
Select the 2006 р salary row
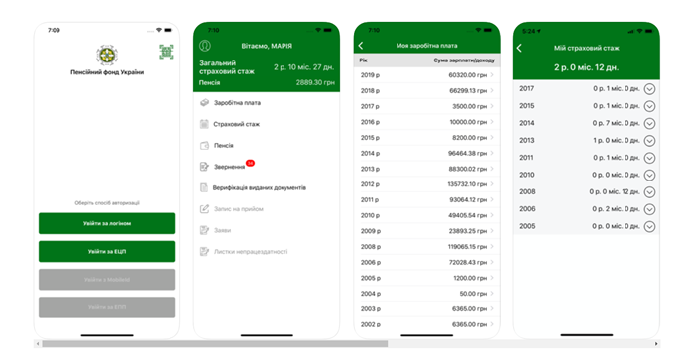click(426, 262)
